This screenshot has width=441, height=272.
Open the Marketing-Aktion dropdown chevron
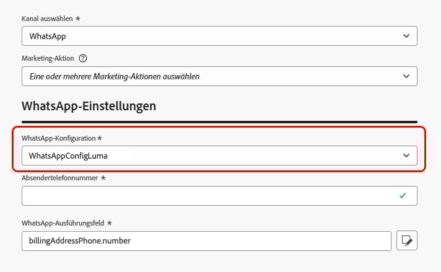pos(406,76)
